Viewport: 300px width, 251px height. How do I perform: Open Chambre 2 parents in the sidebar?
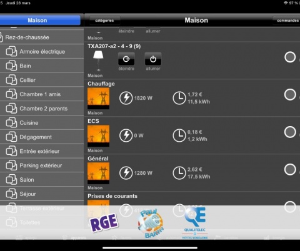[x=42, y=109]
